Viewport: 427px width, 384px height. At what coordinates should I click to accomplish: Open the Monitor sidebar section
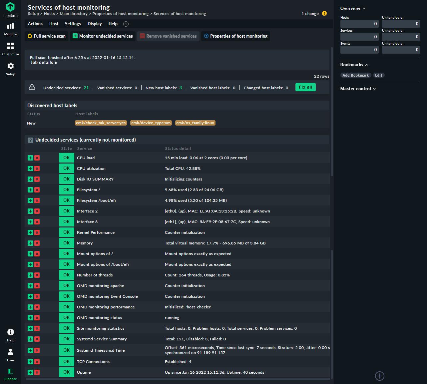10,29
